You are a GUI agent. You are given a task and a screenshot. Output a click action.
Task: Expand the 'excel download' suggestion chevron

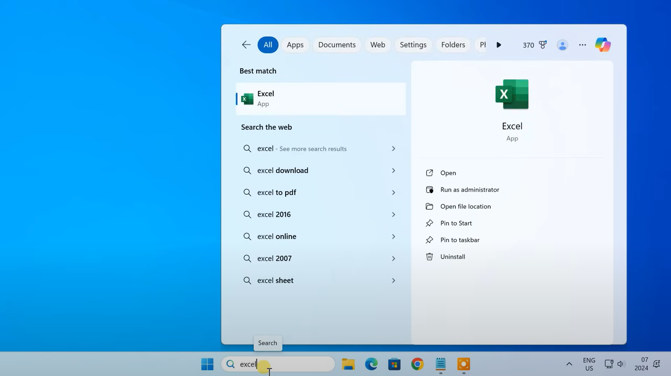tap(394, 171)
